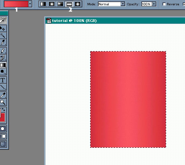
Task: Choose the Reflected Gradient style
Action: 69,4
